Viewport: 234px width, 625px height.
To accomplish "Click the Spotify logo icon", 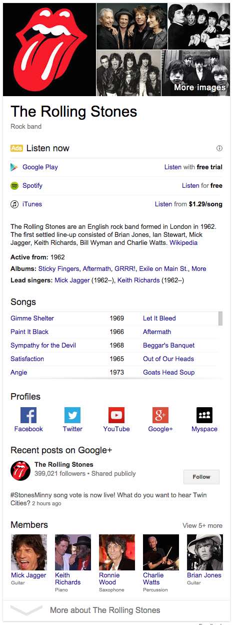I will 14,186.
